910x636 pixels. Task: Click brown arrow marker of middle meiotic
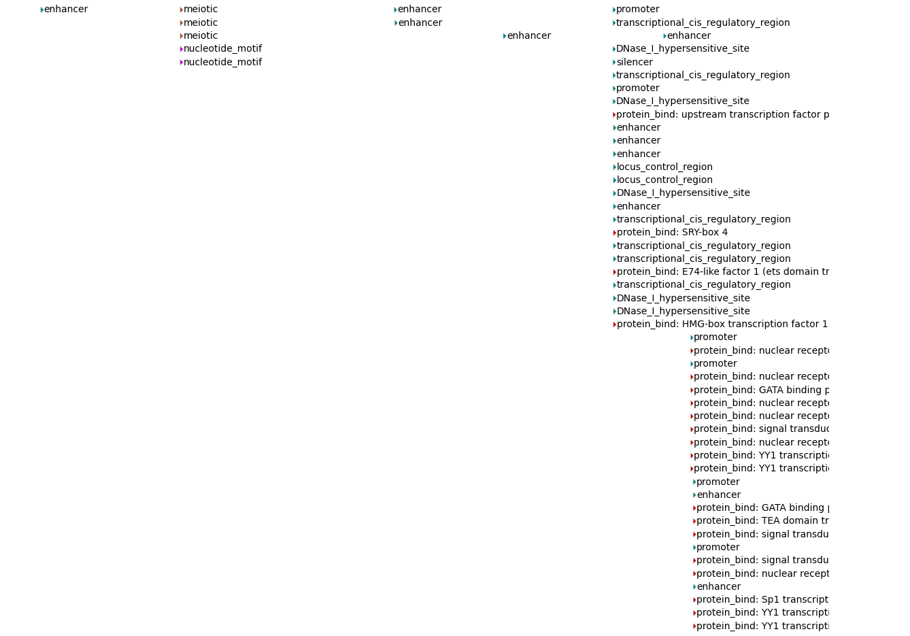[182, 23]
